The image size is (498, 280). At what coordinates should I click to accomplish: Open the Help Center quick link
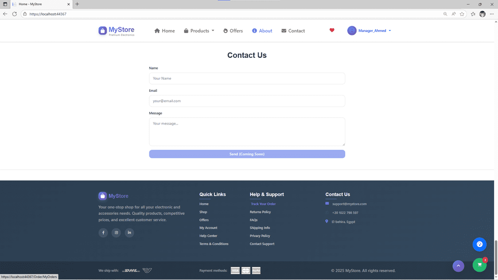(208, 236)
